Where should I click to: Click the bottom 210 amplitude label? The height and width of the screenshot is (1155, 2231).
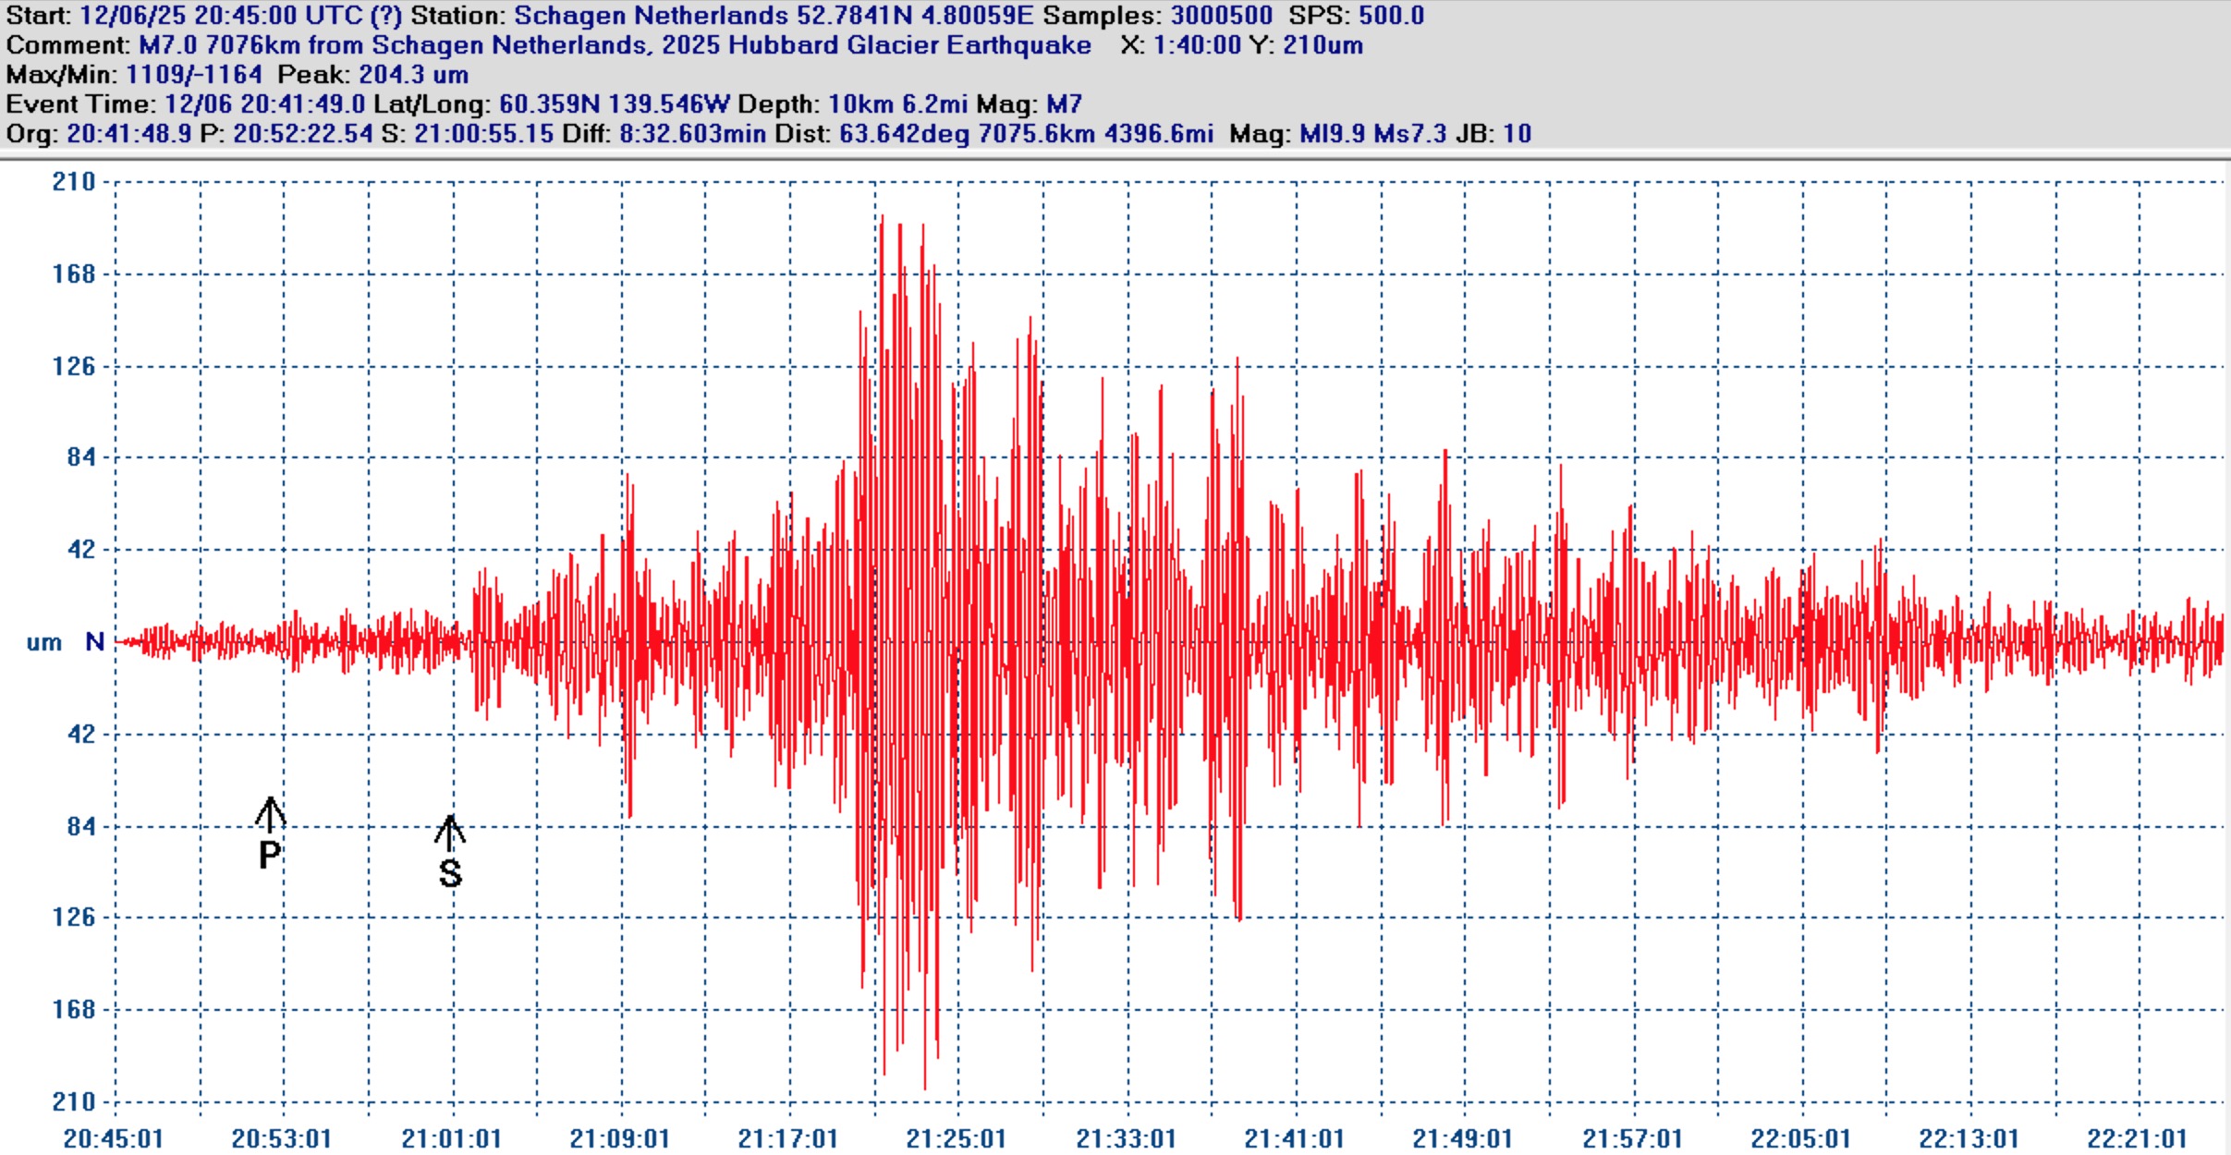click(74, 1101)
